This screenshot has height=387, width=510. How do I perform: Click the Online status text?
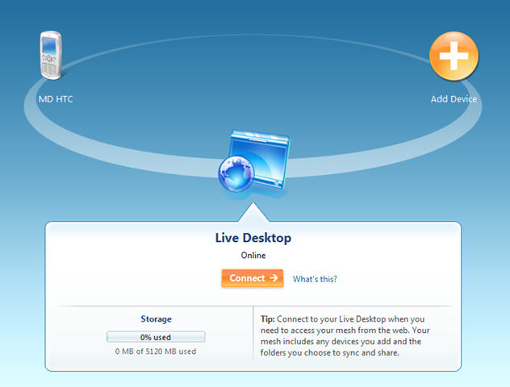pos(253,256)
